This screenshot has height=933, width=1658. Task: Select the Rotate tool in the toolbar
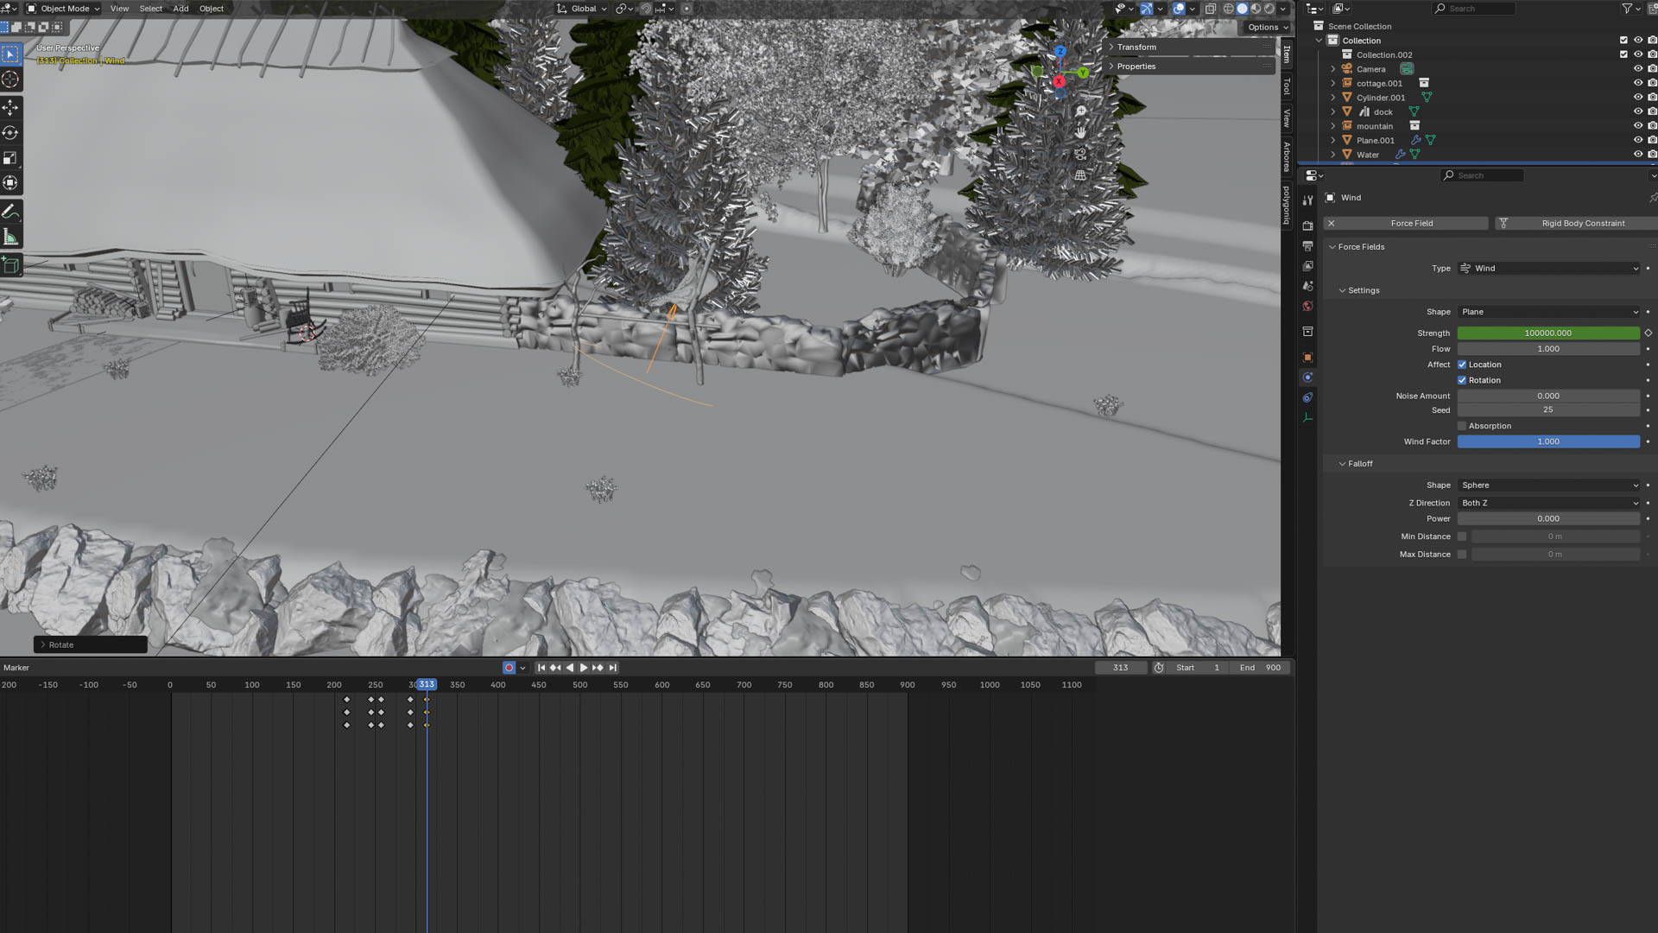point(10,133)
